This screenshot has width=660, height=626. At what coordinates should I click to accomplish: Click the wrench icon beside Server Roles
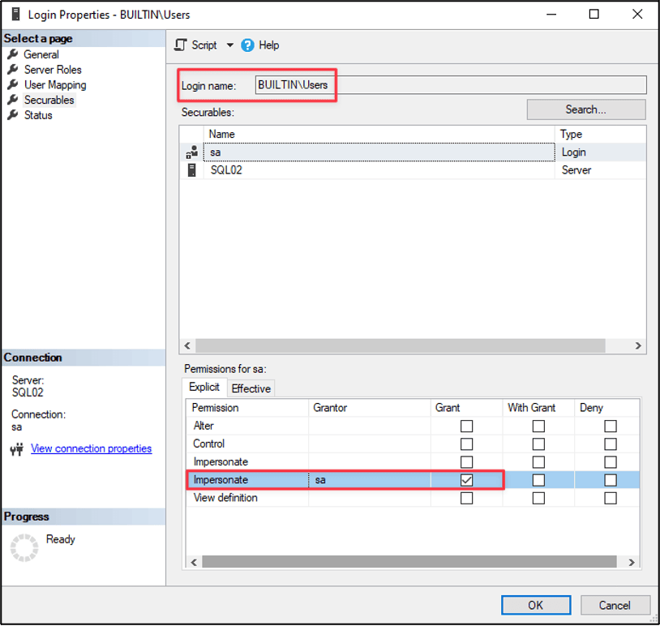(x=13, y=69)
